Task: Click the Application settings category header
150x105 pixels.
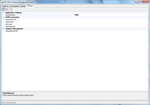Action: [14, 13]
